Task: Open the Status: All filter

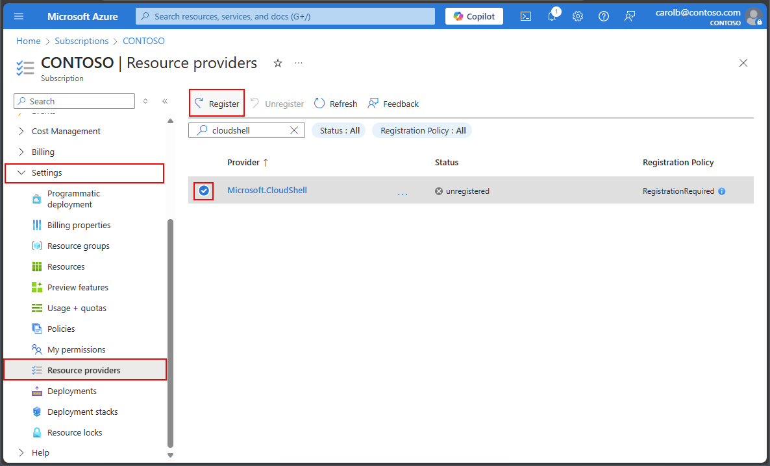Action: tap(338, 130)
